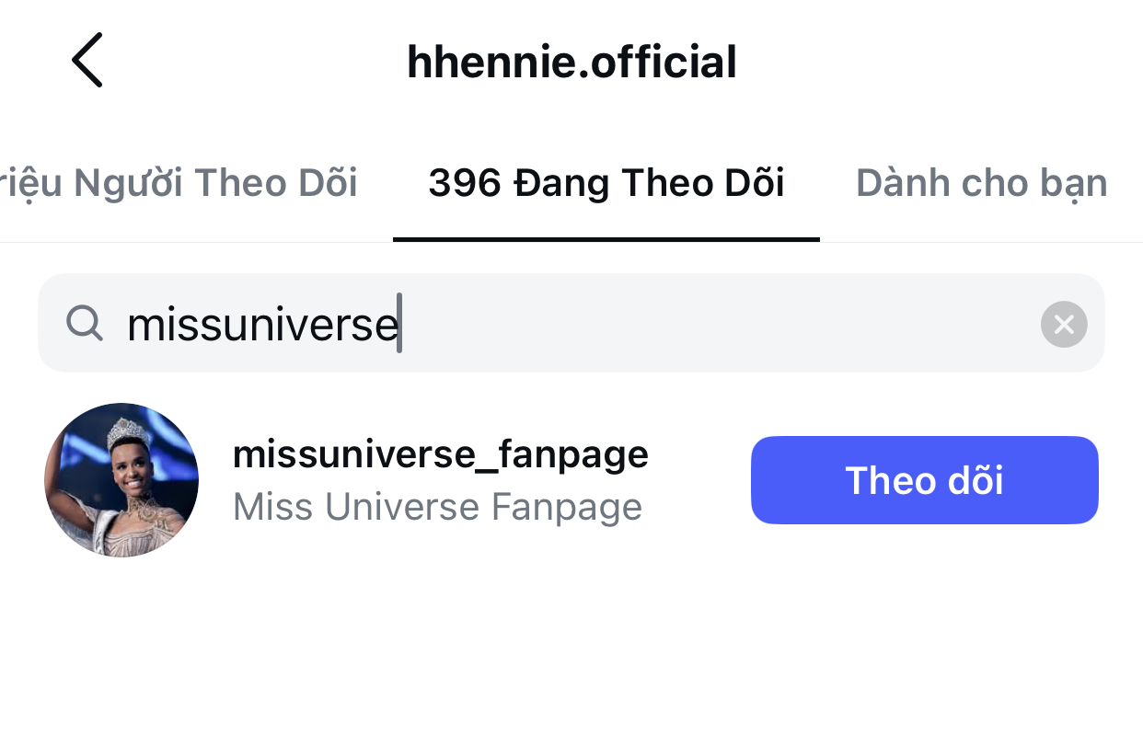The image size is (1143, 746).
Task: Return to the profile via the back chevron
Action: (x=87, y=61)
